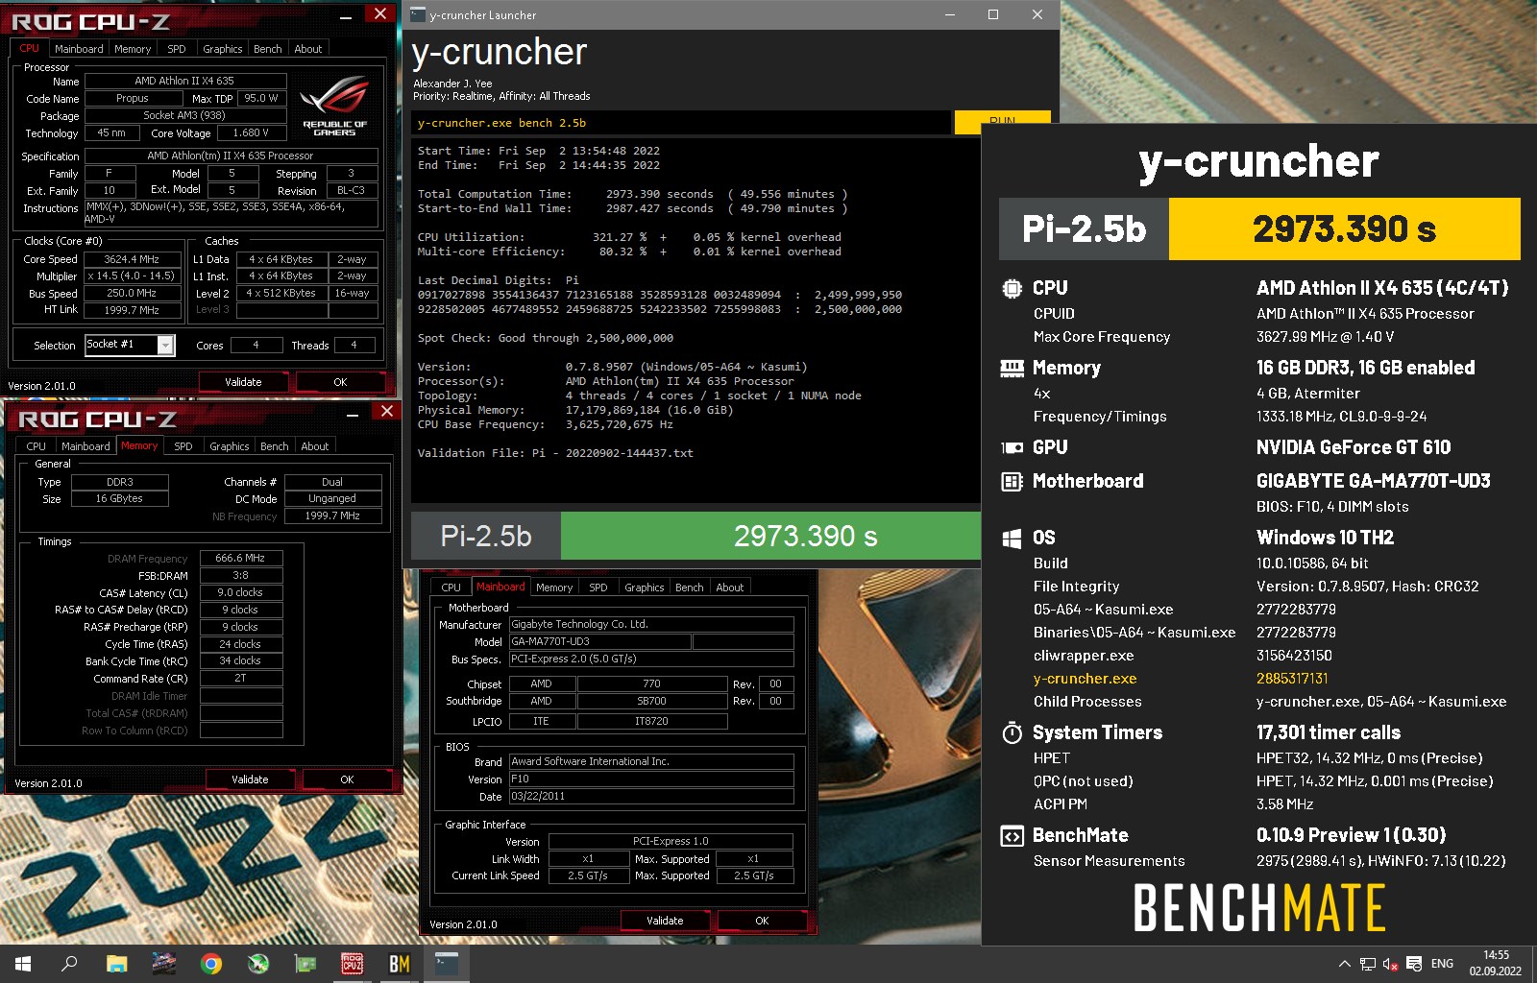Open Bench tab in top-left CPU-Z window
Image resolution: width=1537 pixels, height=983 pixels.
click(268, 49)
